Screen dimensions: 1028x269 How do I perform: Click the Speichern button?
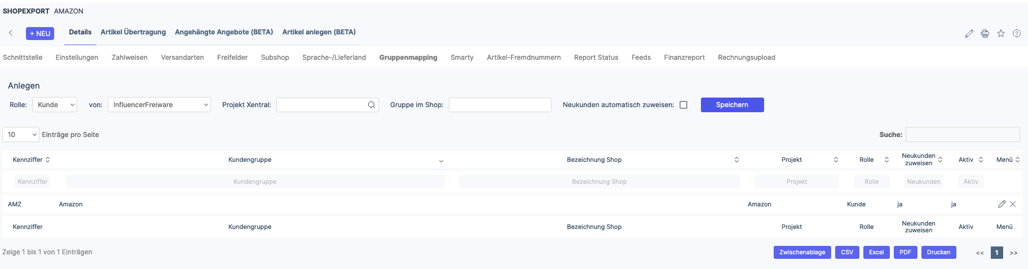(732, 105)
